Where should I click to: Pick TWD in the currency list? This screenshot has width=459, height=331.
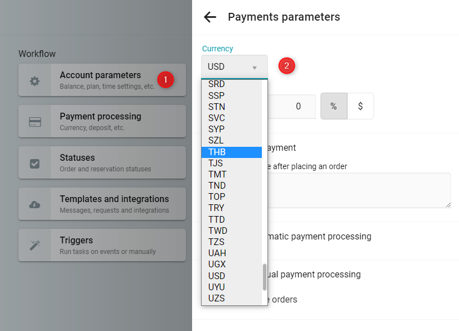coord(232,231)
